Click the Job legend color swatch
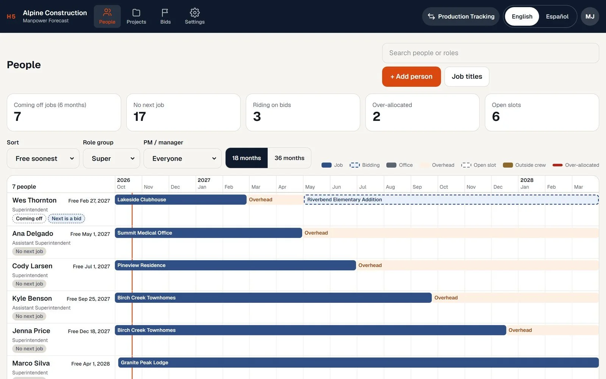606x379 pixels. click(x=326, y=165)
